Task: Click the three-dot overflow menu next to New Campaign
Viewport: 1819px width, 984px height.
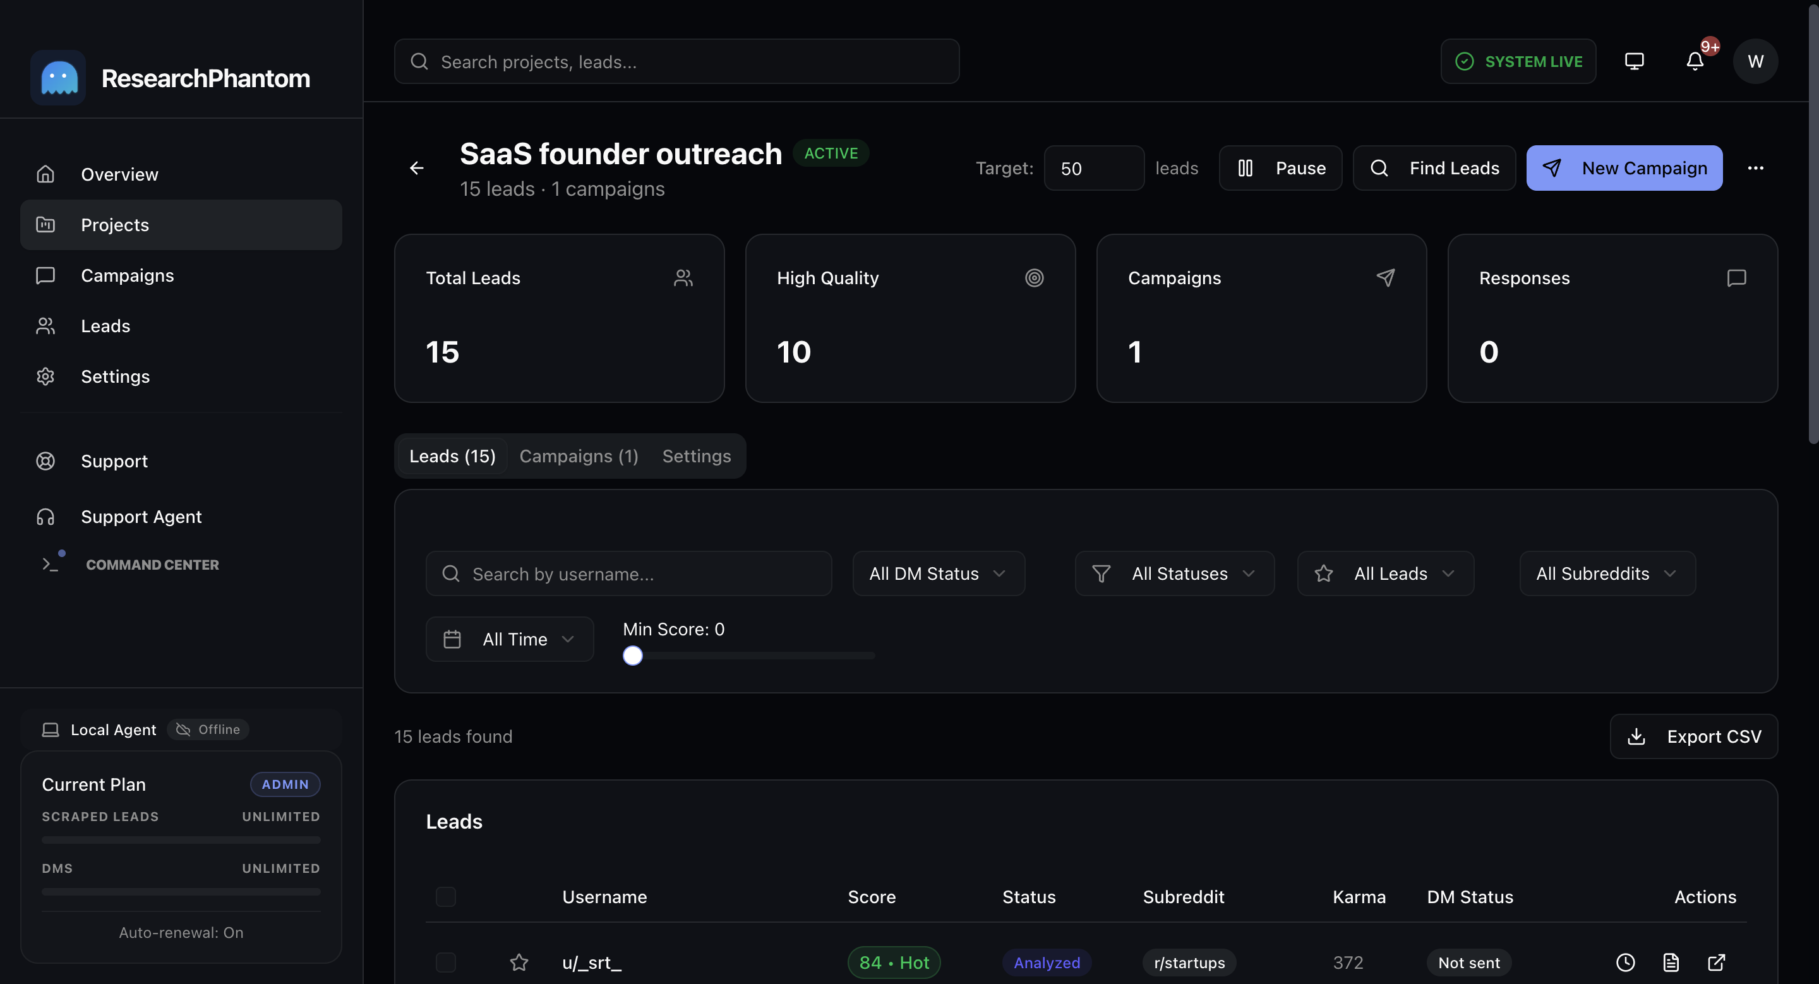Action: pyautogui.click(x=1757, y=168)
